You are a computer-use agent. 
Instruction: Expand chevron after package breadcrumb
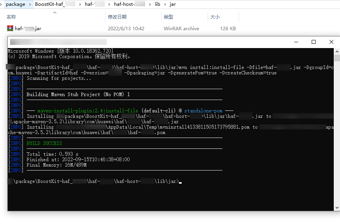(x=30, y=4)
